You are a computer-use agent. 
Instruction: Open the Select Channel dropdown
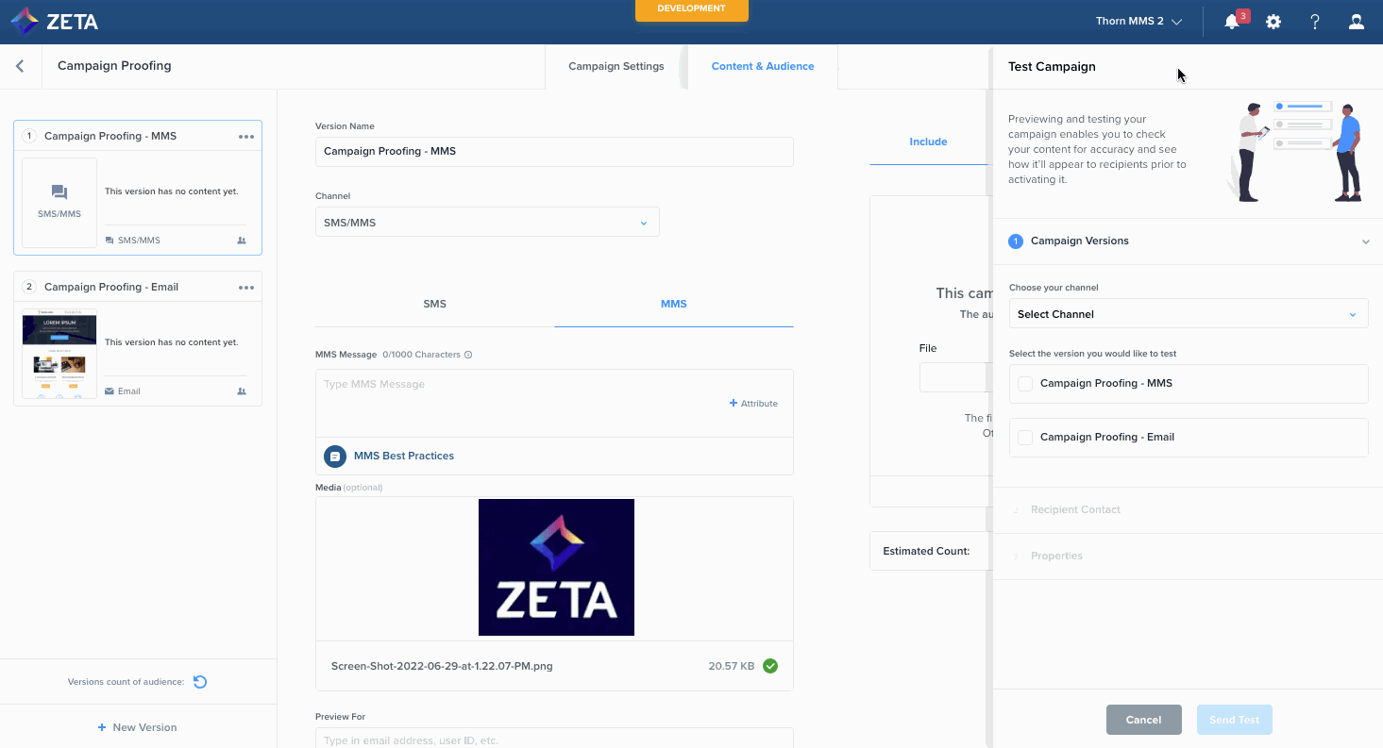1189,314
